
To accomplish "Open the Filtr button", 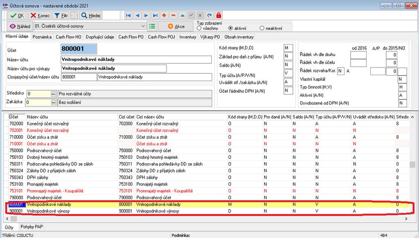I will 61,16.
